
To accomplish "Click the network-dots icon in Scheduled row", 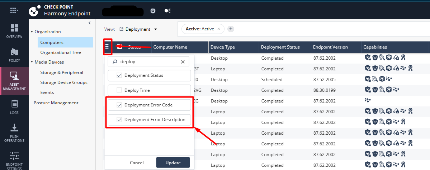I will pyautogui.click(x=389, y=79).
